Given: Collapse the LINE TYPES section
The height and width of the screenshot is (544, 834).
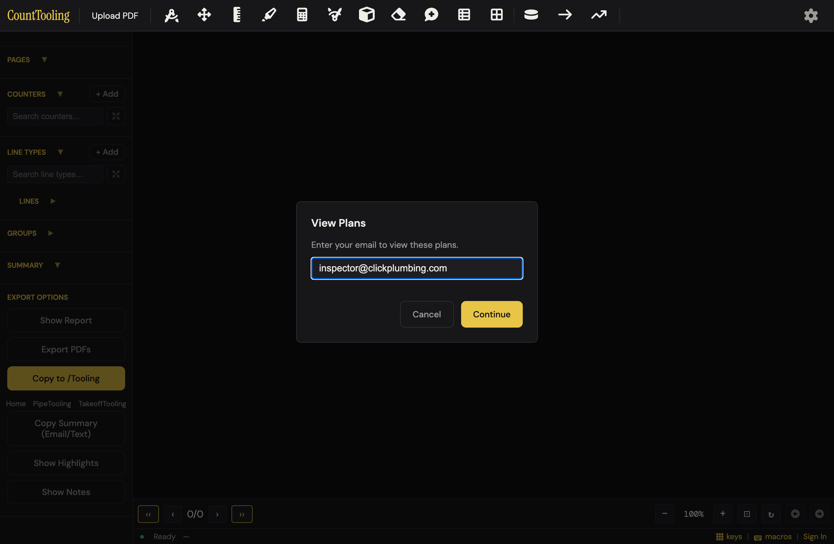Looking at the screenshot, I should pos(60,152).
